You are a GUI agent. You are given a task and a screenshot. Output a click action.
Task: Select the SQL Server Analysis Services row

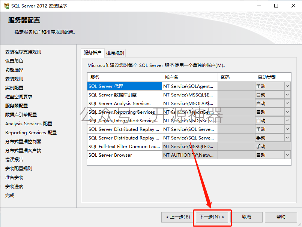click(x=125, y=104)
